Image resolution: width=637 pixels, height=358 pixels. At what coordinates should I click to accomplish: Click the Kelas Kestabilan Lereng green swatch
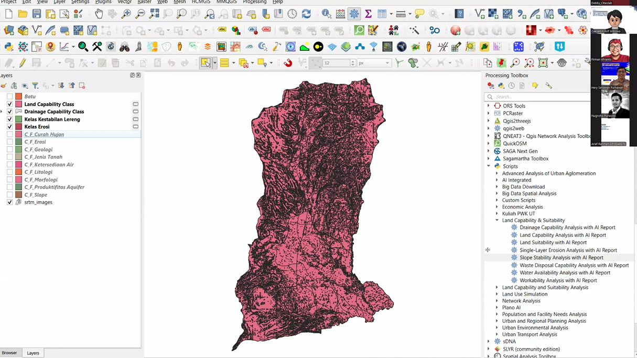pos(19,119)
